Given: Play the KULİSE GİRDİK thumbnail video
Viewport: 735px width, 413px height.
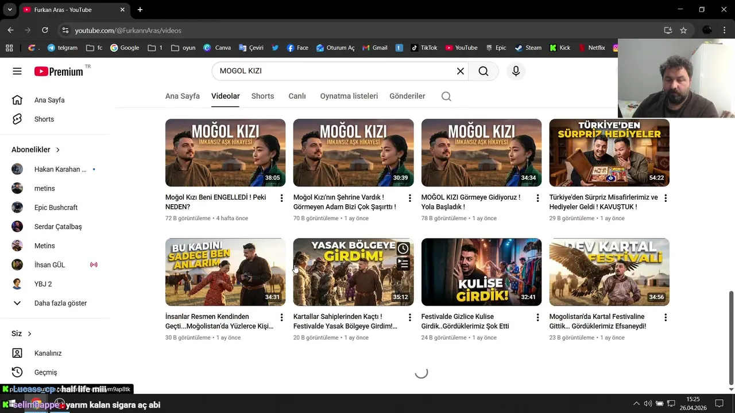Looking at the screenshot, I should click(481, 272).
